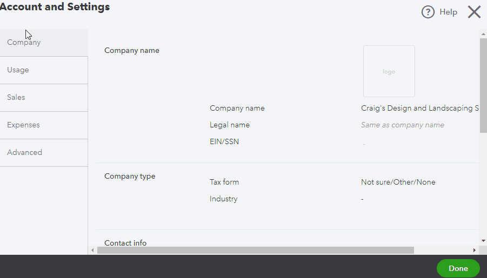Edit the Craig's Design and Landscaping company name
Screen dimensions: 487x278
(419, 108)
